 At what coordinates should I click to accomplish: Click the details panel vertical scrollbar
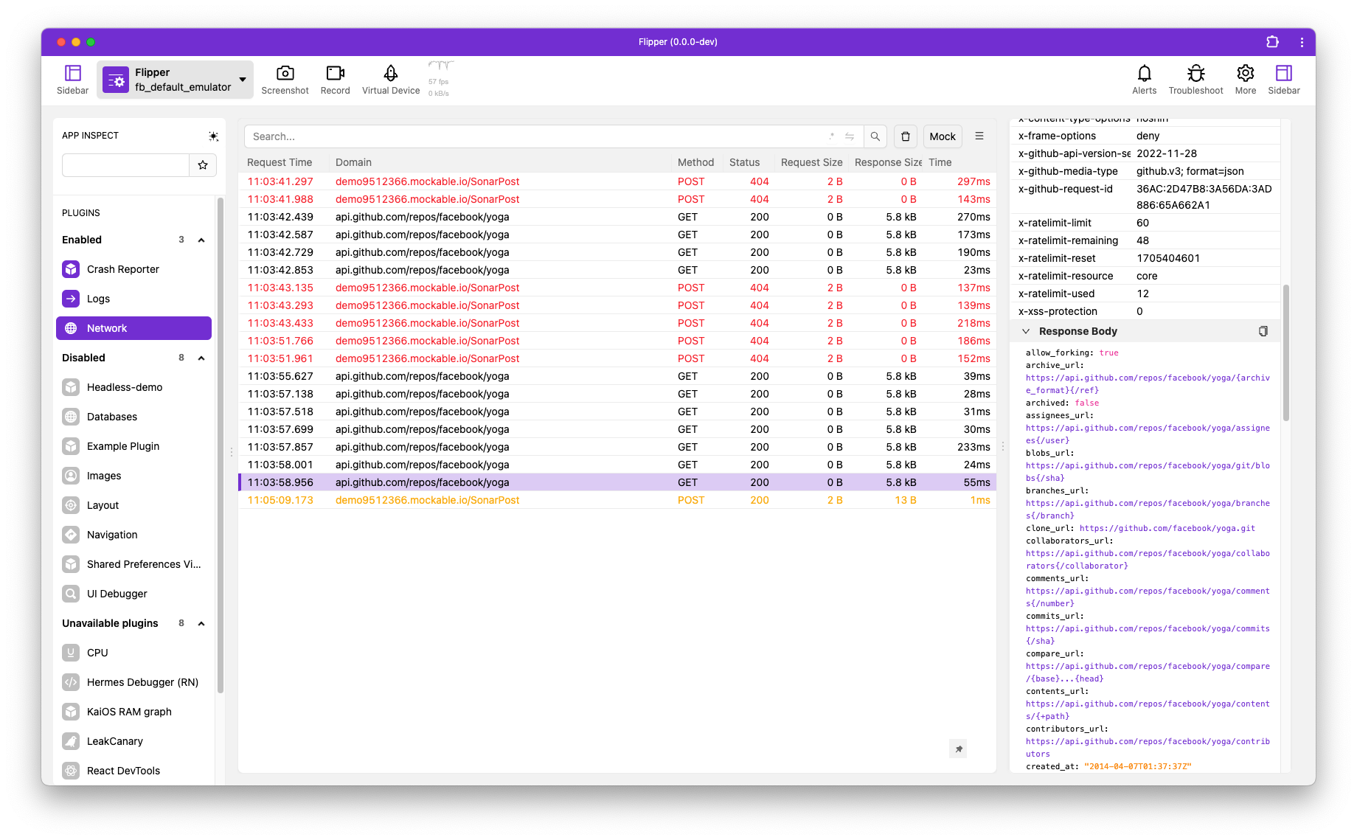coord(1286,353)
